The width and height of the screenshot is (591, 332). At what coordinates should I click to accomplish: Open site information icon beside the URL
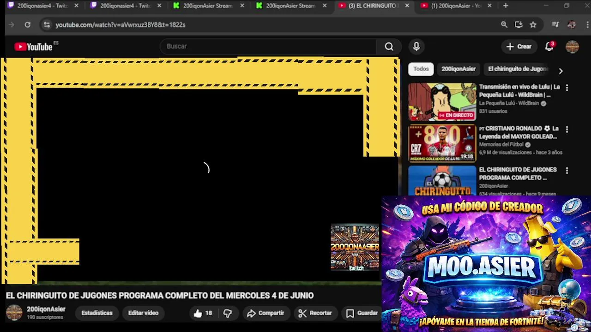[46, 24]
